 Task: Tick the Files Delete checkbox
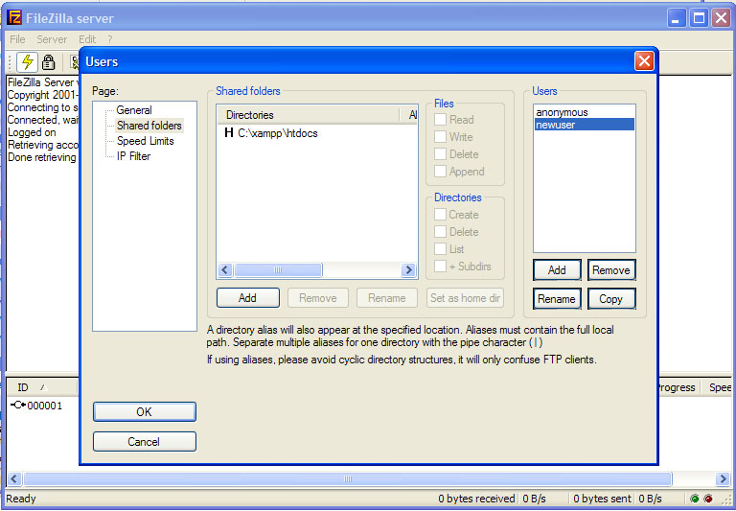click(x=440, y=154)
